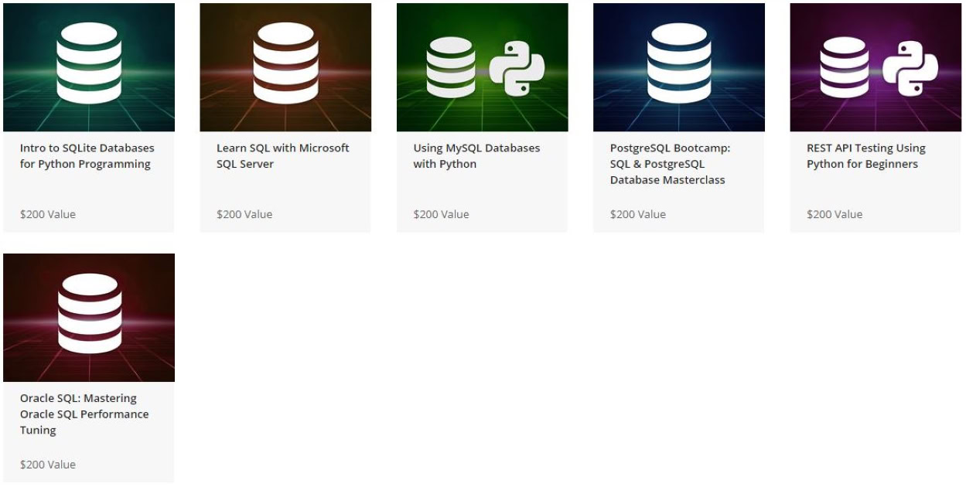Click $200 Value label under PostgreSQL Bootcamp course
Screen dimensions: 966x487
(x=637, y=214)
